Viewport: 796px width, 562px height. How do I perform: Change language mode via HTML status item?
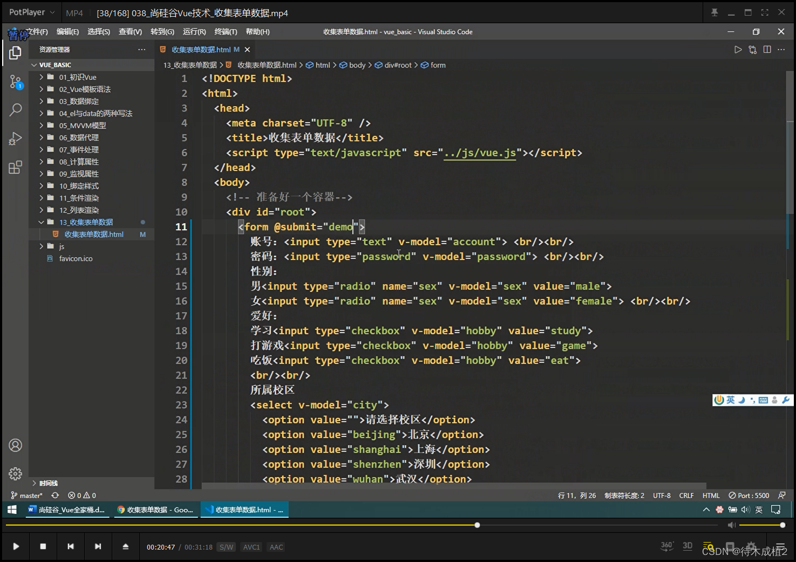click(711, 495)
